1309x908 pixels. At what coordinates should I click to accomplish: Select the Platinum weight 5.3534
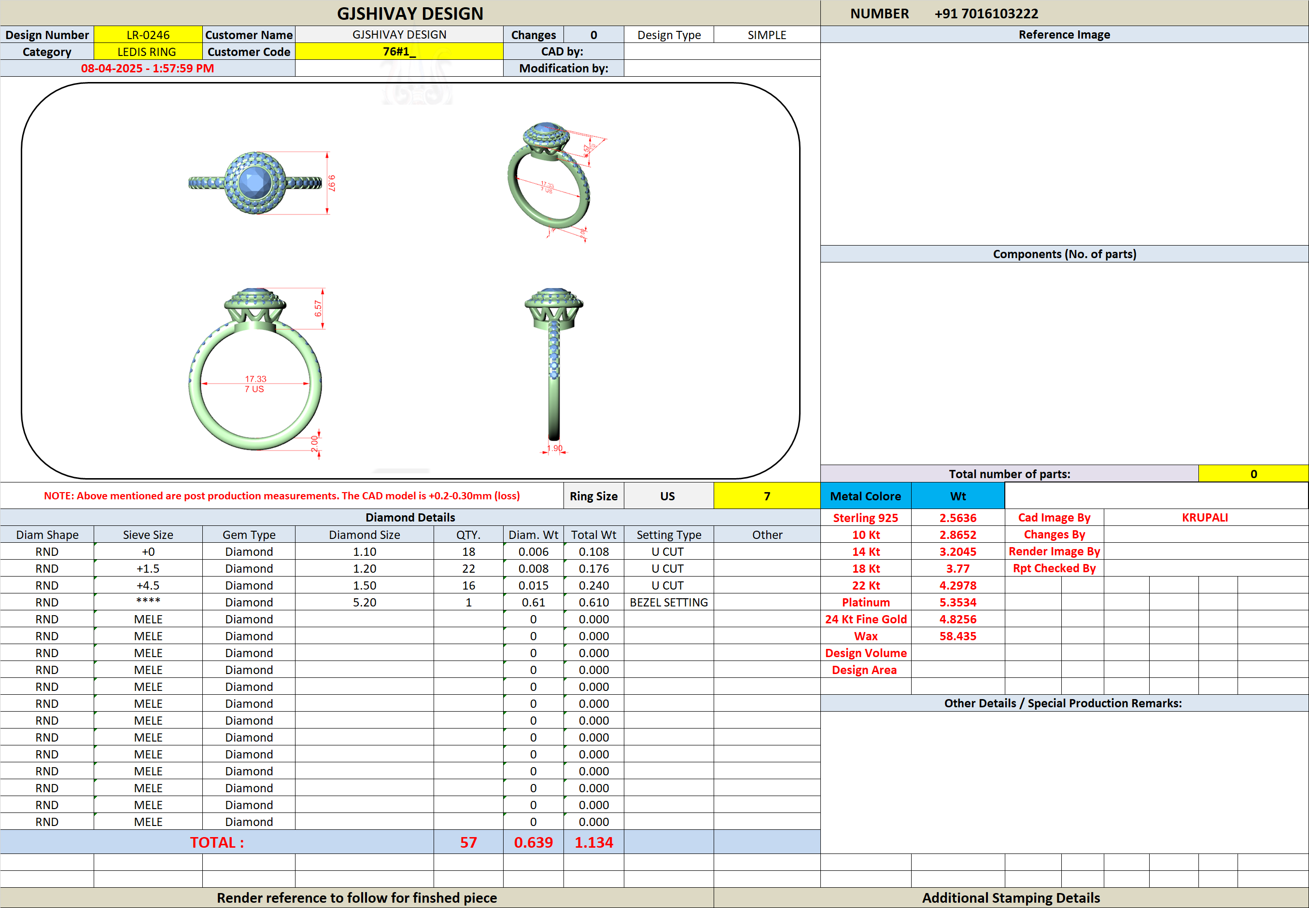tap(958, 602)
